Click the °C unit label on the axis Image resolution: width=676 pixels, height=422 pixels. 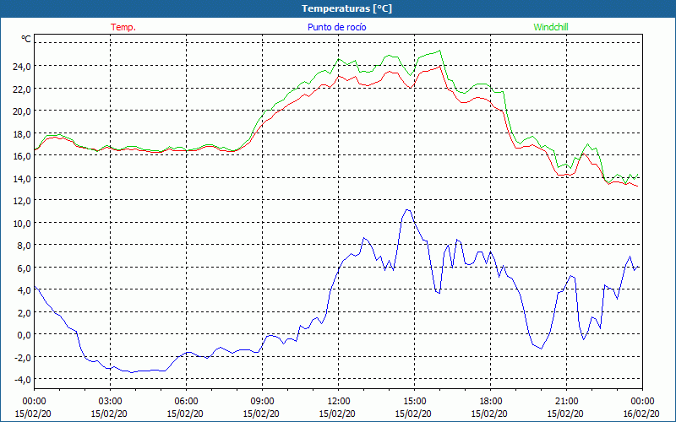tap(26, 39)
